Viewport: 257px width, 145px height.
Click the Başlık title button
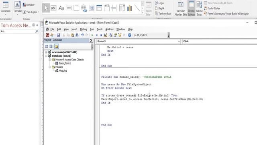pos(160,8)
